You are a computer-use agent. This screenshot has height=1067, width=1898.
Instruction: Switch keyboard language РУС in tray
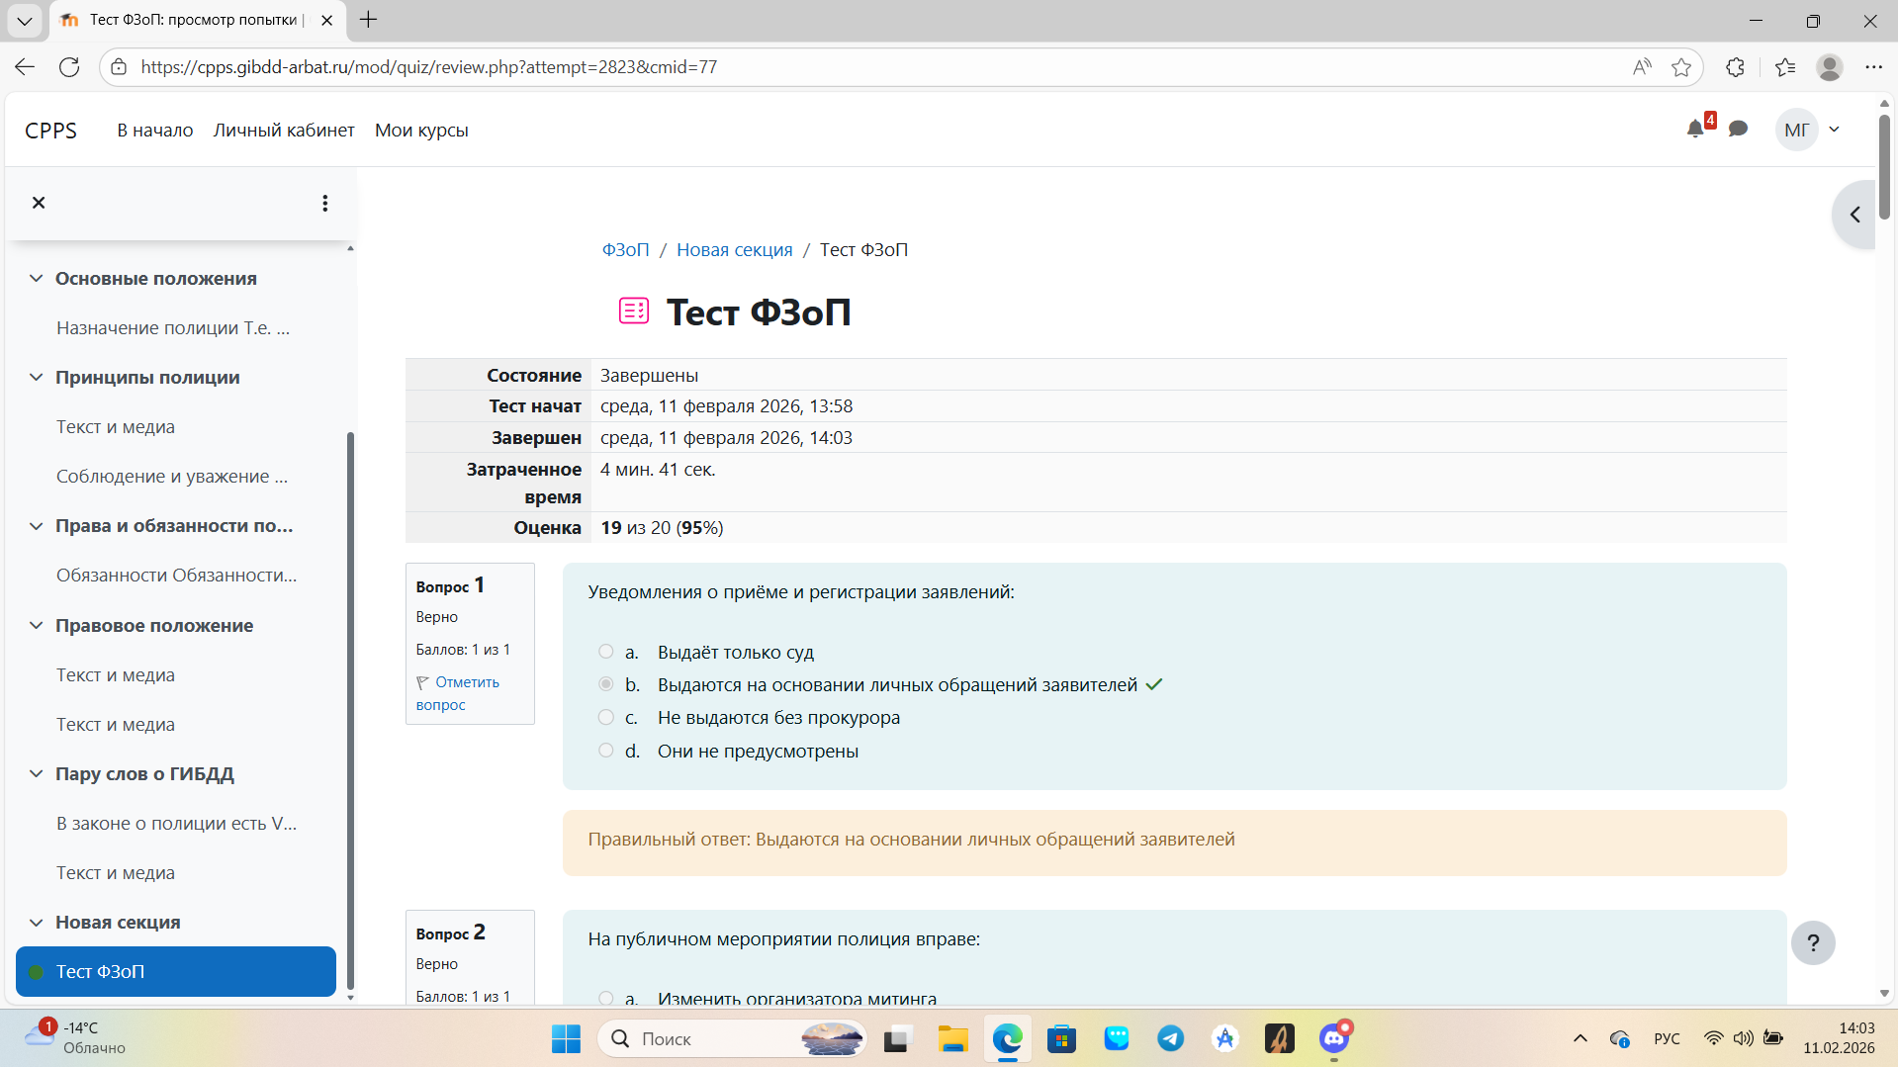coord(1667,1038)
